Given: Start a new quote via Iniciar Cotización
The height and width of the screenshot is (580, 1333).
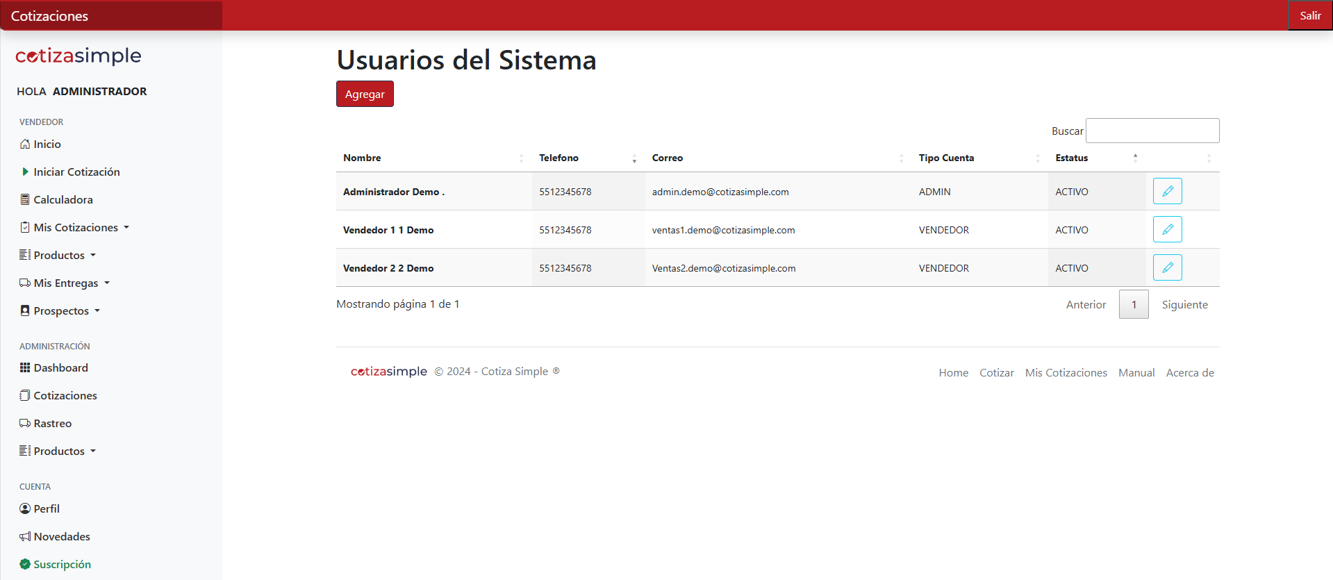Looking at the screenshot, I should click(76, 172).
